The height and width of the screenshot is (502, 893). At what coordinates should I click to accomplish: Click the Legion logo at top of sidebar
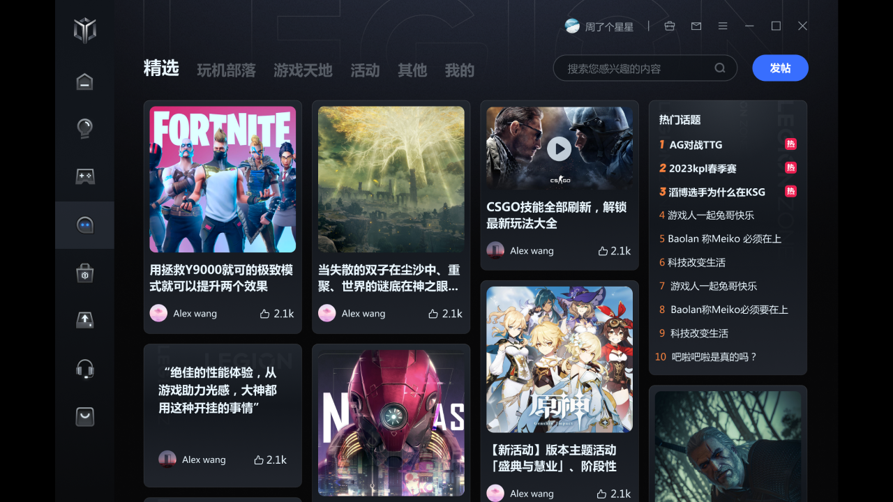pos(84,31)
